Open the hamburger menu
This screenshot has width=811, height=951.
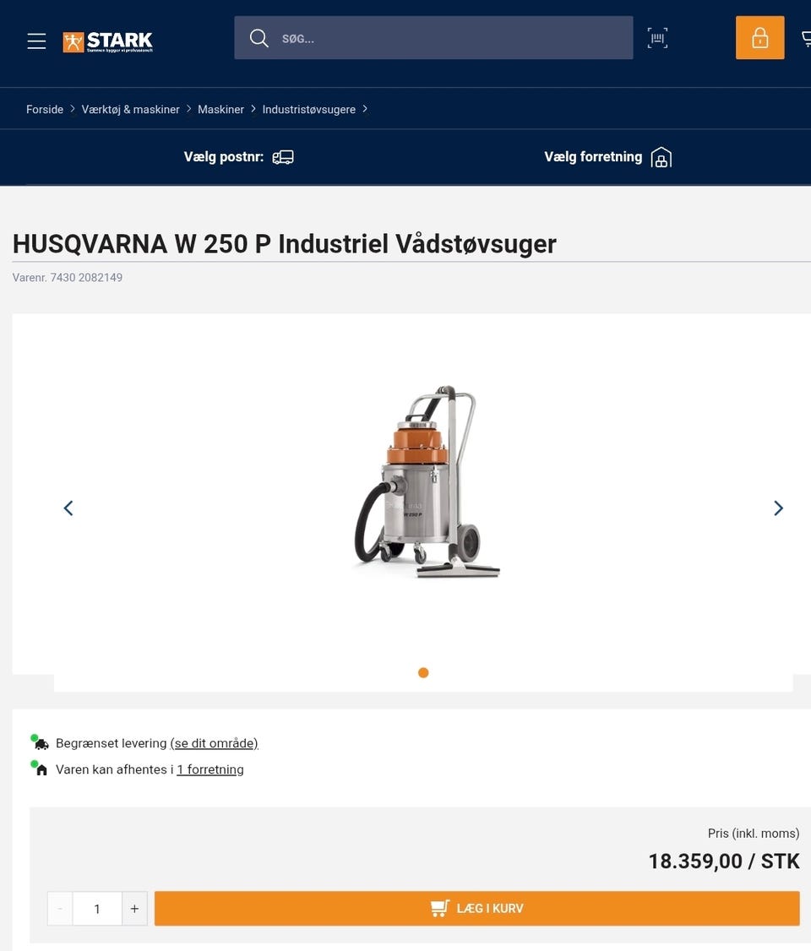coord(36,41)
